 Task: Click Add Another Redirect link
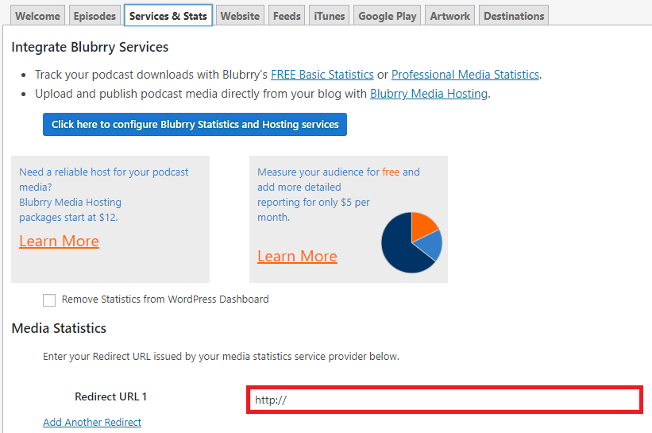pos(92,422)
